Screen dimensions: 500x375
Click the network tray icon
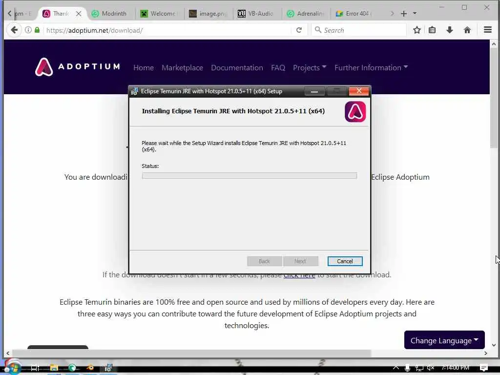[419, 368]
